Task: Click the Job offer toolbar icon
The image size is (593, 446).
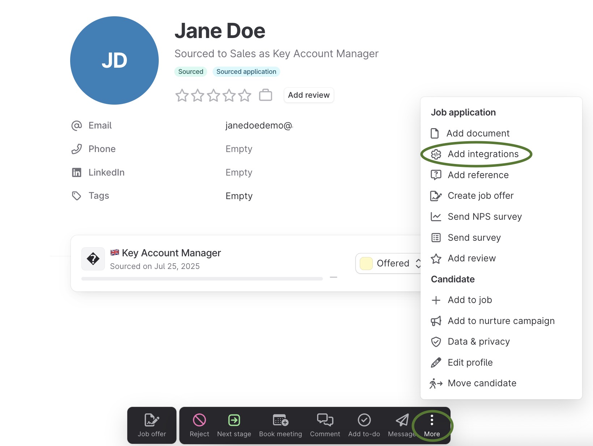Action: (x=152, y=420)
